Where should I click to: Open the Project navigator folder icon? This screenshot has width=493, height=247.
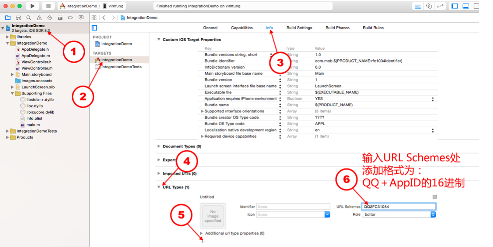coord(8,17)
